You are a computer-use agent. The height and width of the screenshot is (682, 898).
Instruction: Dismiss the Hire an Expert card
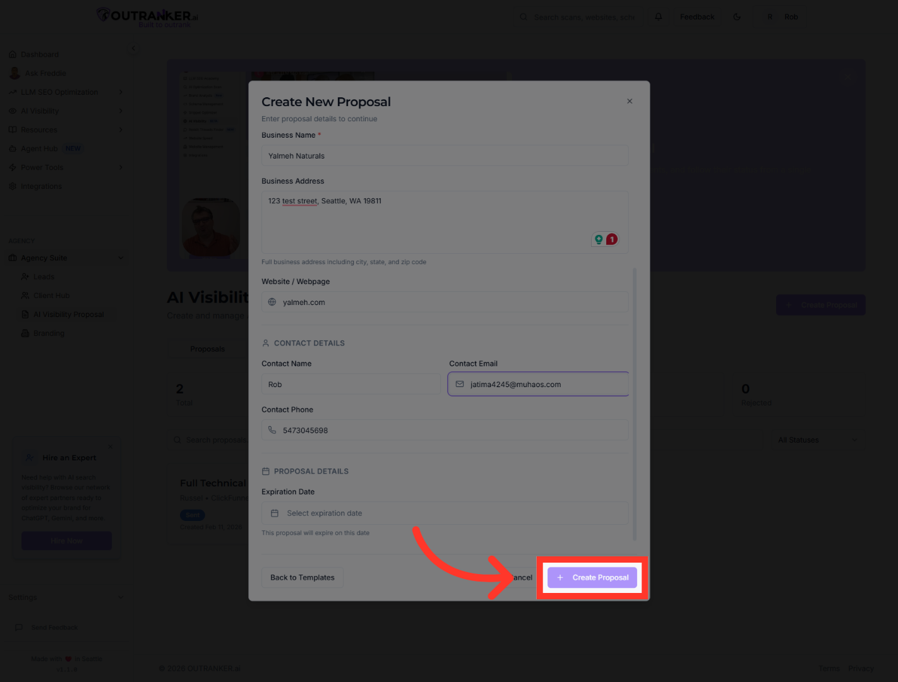111,447
